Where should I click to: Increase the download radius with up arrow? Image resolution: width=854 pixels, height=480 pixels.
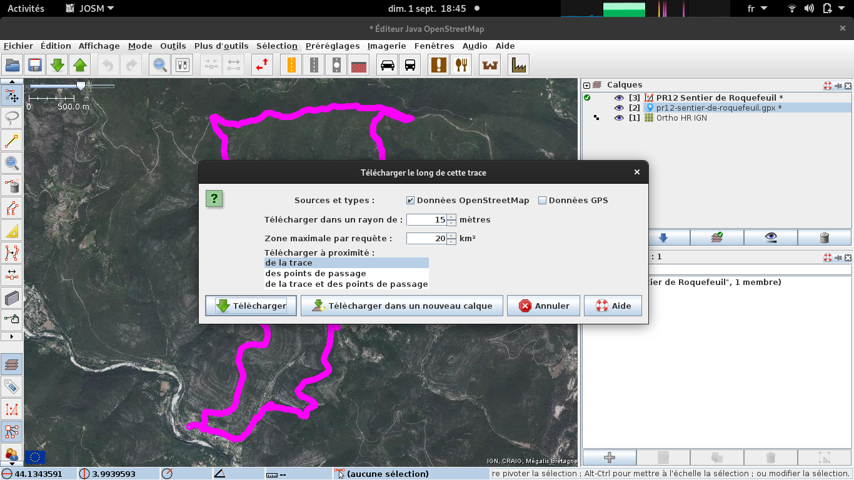451,217
